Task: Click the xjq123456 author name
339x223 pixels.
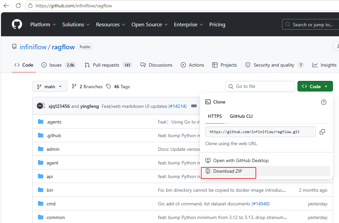Action: coord(59,106)
